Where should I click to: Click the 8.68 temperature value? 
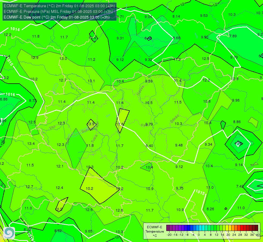point(176,38)
